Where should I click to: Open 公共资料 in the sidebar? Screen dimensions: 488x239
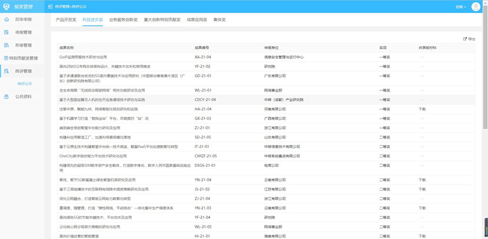(22, 96)
